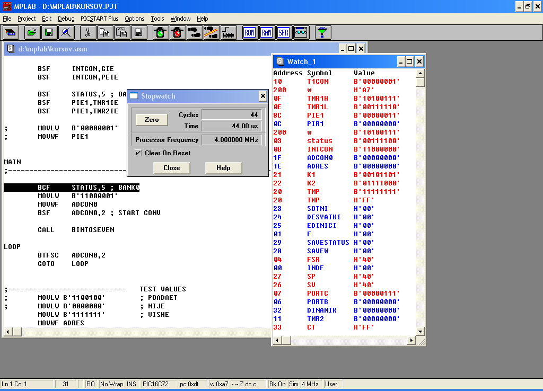Click kursov.asm horizontal scrollbar left arrow
543x391 pixels.
click(x=8, y=332)
